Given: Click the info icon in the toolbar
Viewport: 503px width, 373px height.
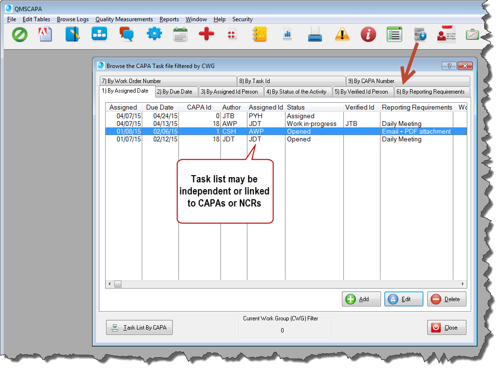Looking at the screenshot, I should (368, 34).
